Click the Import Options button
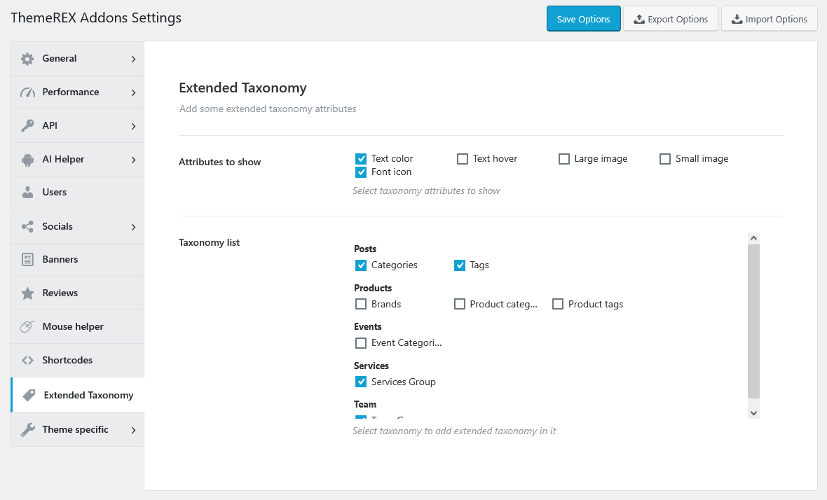Screen dimensions: 827x500 [x=769, y=19]
